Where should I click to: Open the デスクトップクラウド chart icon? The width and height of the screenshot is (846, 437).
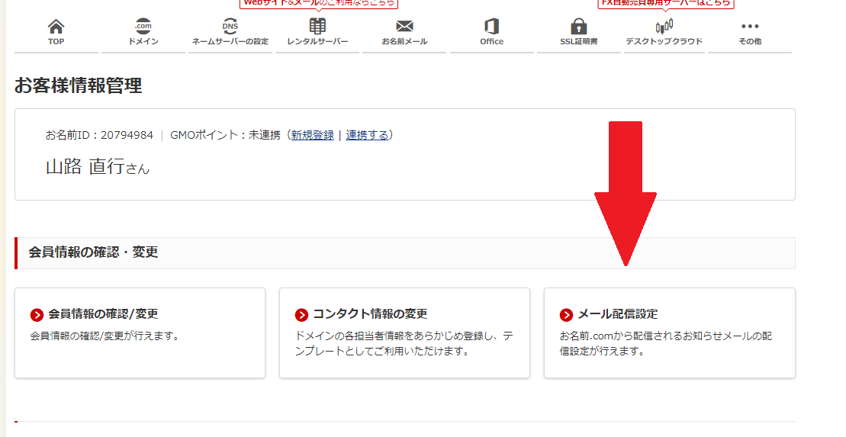[664, 26]
